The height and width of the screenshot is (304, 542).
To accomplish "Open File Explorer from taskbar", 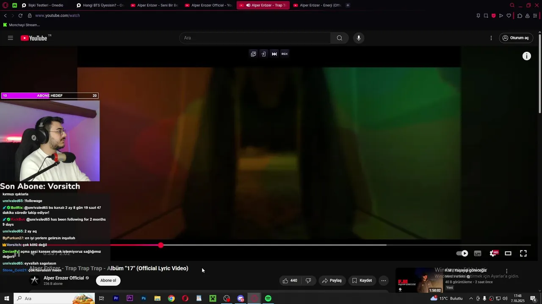I will click(157, 299).
